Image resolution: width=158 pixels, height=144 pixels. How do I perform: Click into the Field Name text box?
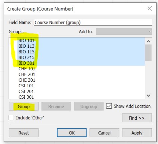click(x=93, y=22)
